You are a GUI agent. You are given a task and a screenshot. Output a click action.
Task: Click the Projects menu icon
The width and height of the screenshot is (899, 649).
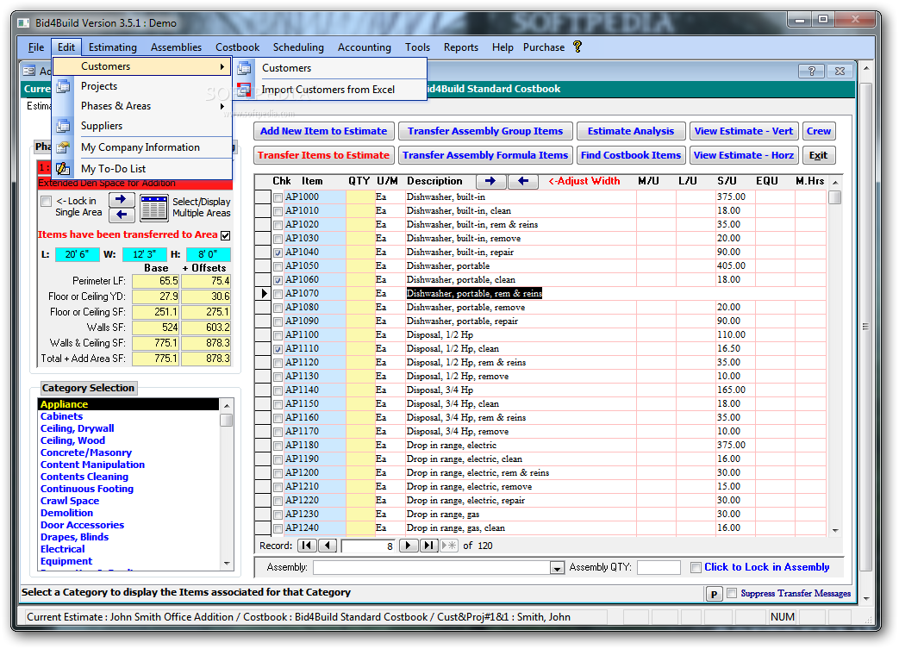63,86
